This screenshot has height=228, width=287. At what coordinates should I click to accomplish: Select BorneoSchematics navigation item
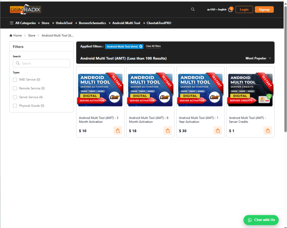pyautogui.click(x=92, y=23)
